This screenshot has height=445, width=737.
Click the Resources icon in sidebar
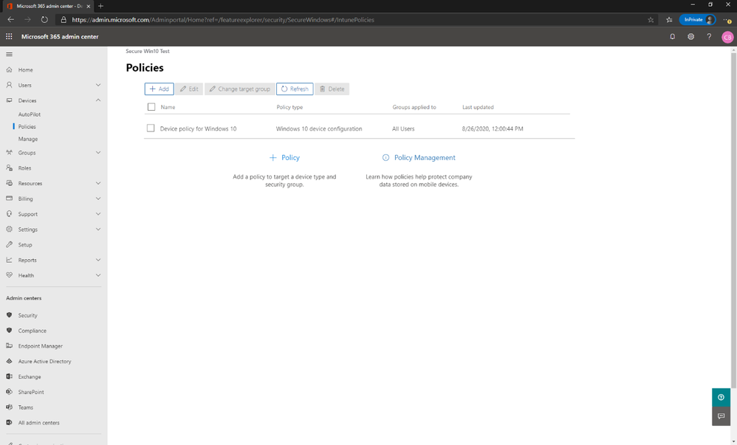click(9, 183)
